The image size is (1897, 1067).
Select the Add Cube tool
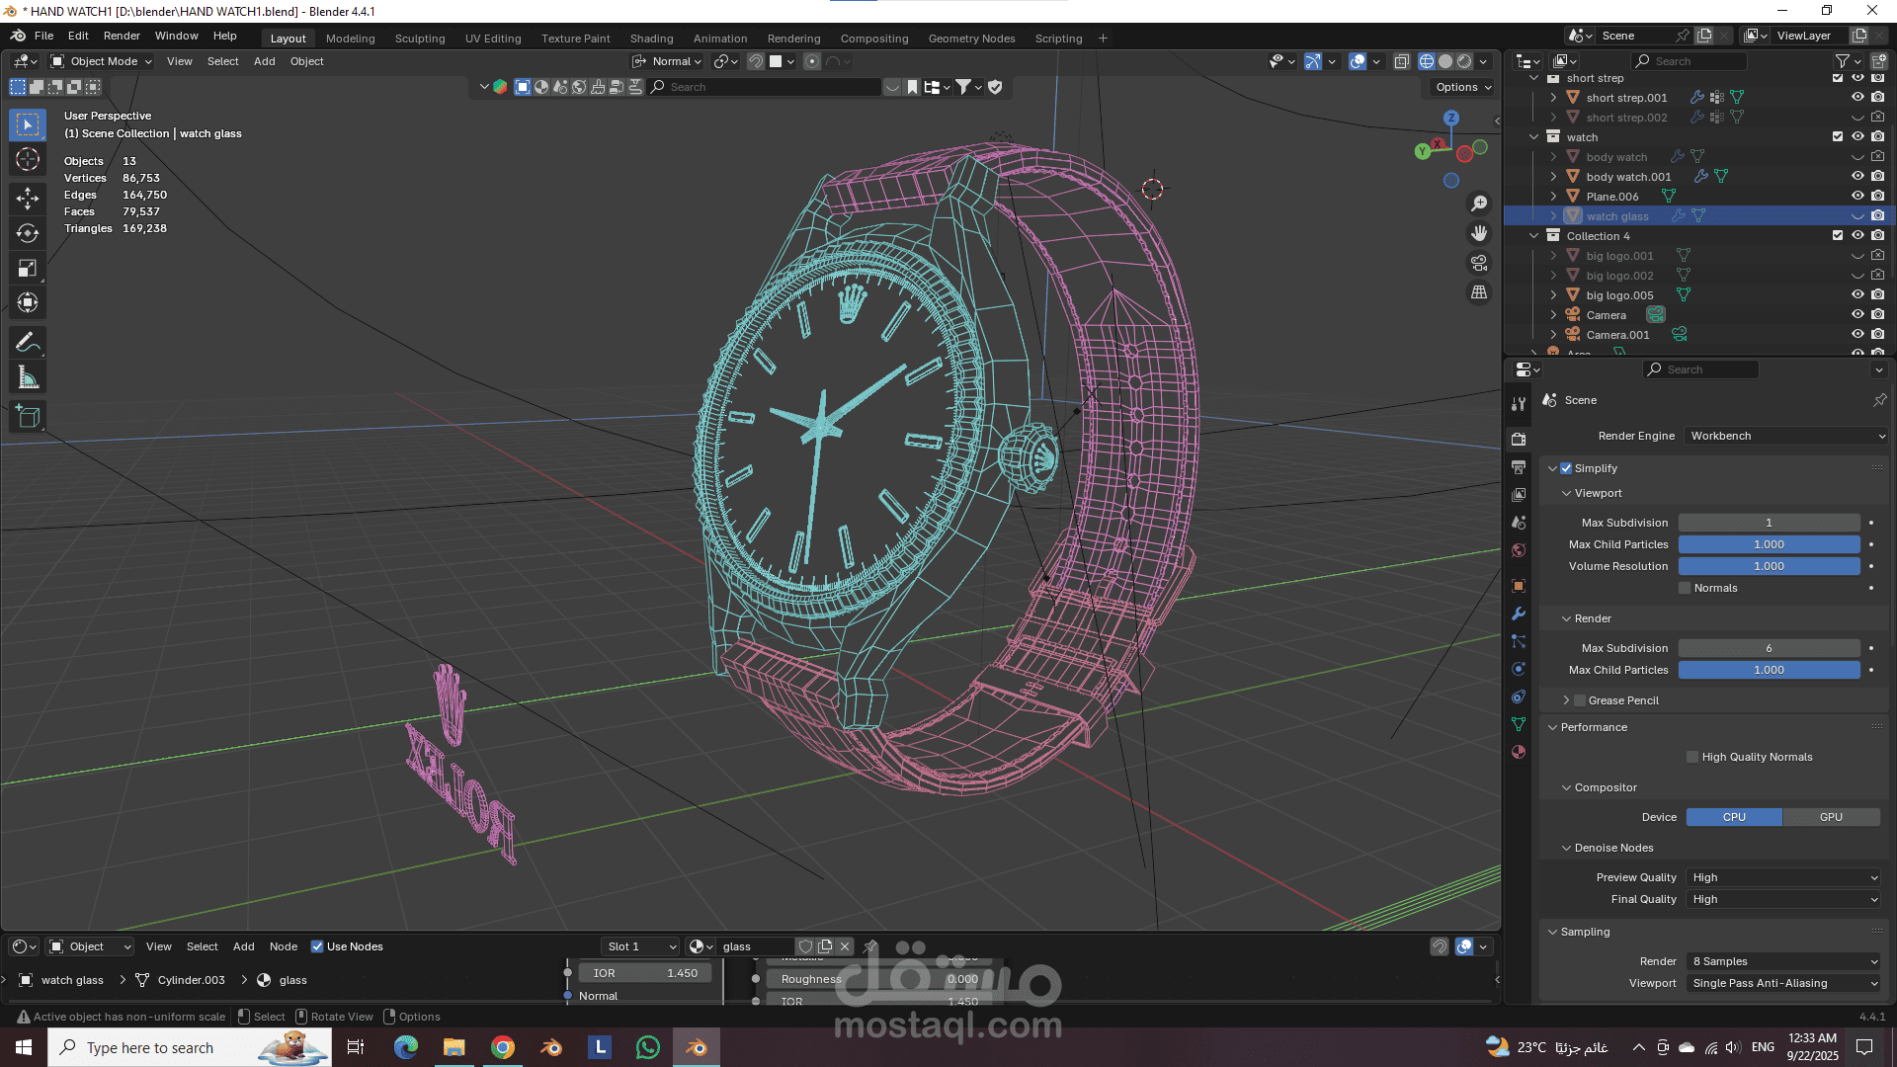(28, 417)
